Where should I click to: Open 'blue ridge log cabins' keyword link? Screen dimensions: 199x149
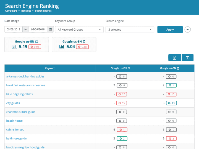coord(19,94)
